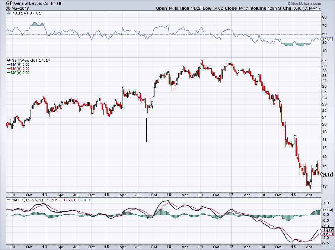Click the 17 price level on right price axis
Screen dimensions: 335x250
coord(324,148)
